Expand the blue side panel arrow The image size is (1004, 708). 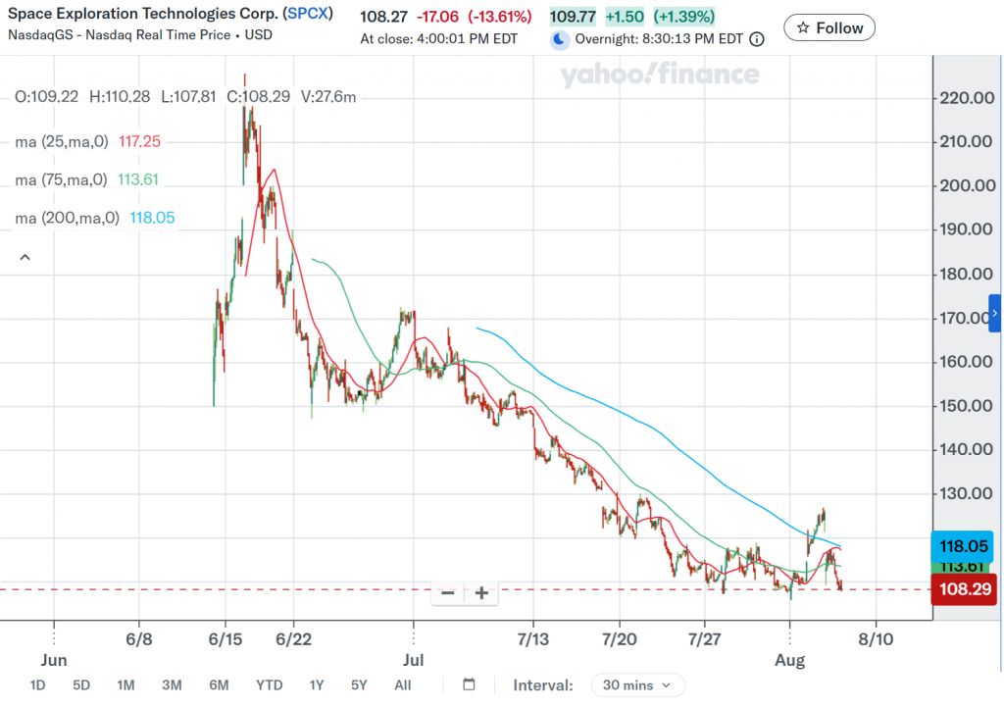(x=995, y=313)
